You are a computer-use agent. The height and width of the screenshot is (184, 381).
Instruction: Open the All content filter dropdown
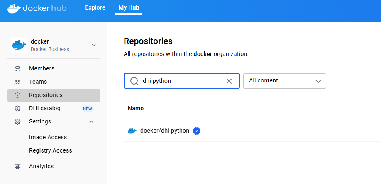click(x=284, y=81)
